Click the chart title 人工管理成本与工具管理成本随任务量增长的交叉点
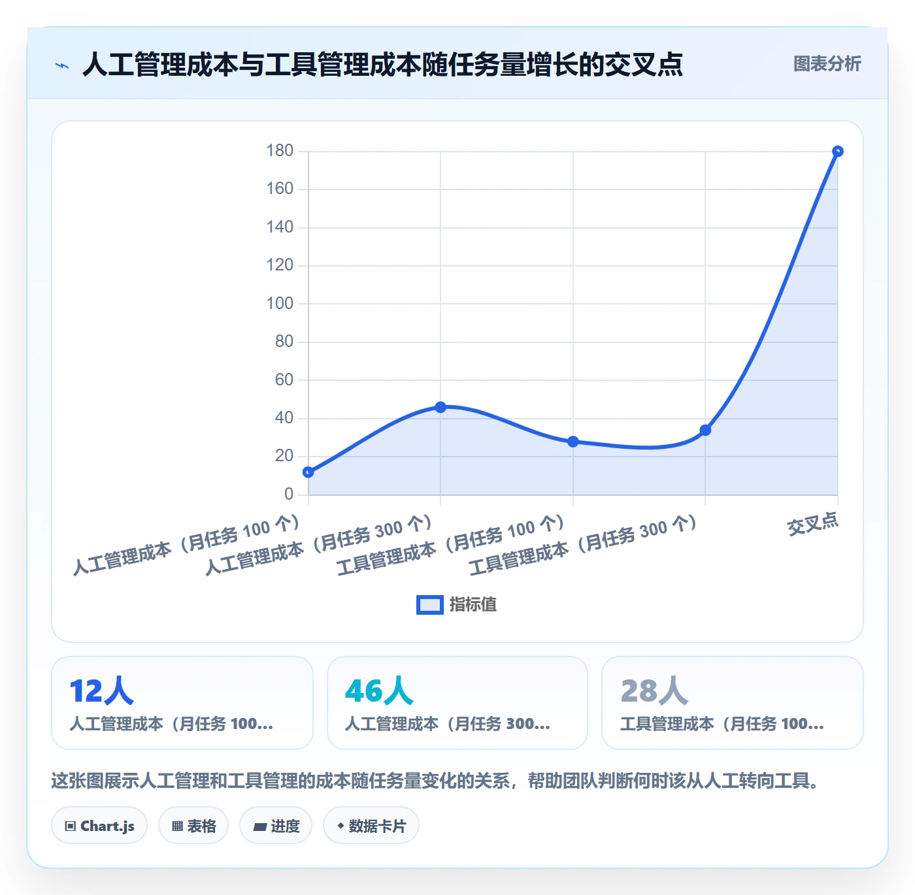This screenshot has height=895, width=915. (382, 65)
